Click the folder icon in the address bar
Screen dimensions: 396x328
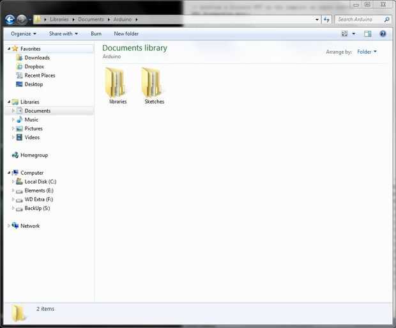(x=38, y=19)
